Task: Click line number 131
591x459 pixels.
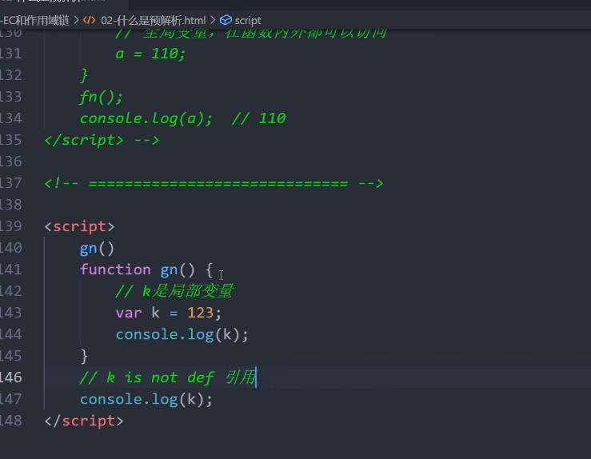Action: 10,54
